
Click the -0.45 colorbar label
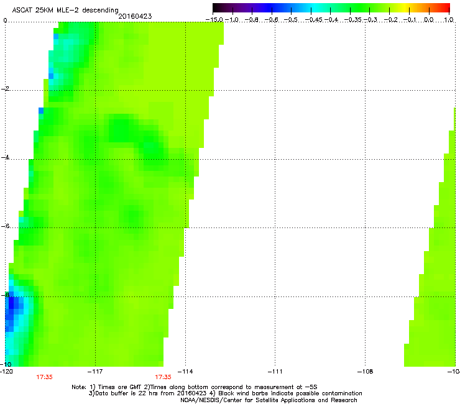coord(314,20)
